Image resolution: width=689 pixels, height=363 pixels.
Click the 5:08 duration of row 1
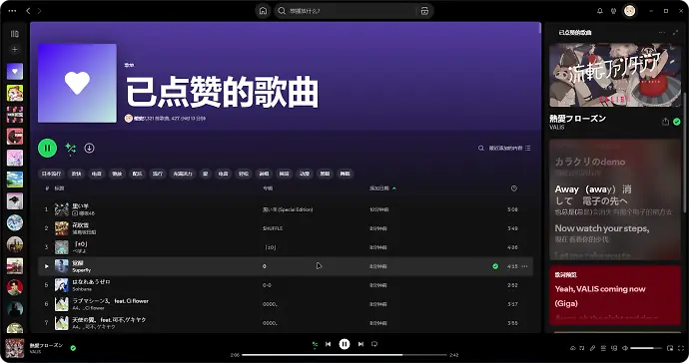[512, 209]
